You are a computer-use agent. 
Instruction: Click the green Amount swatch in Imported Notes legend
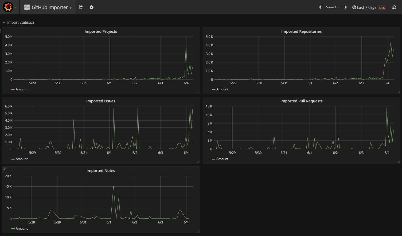(x=13, y=229)
